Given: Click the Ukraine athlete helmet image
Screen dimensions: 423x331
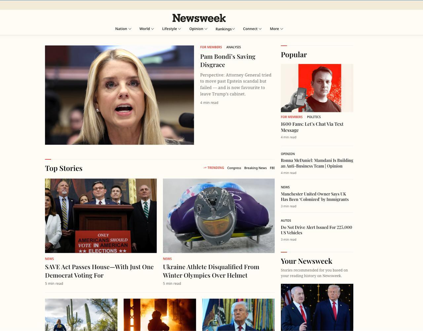Looking at the screenshot, I should 218,216.
